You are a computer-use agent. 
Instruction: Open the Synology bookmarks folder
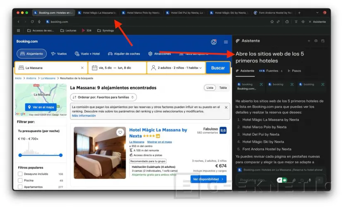pyautogui.click(x=106, y=30)
